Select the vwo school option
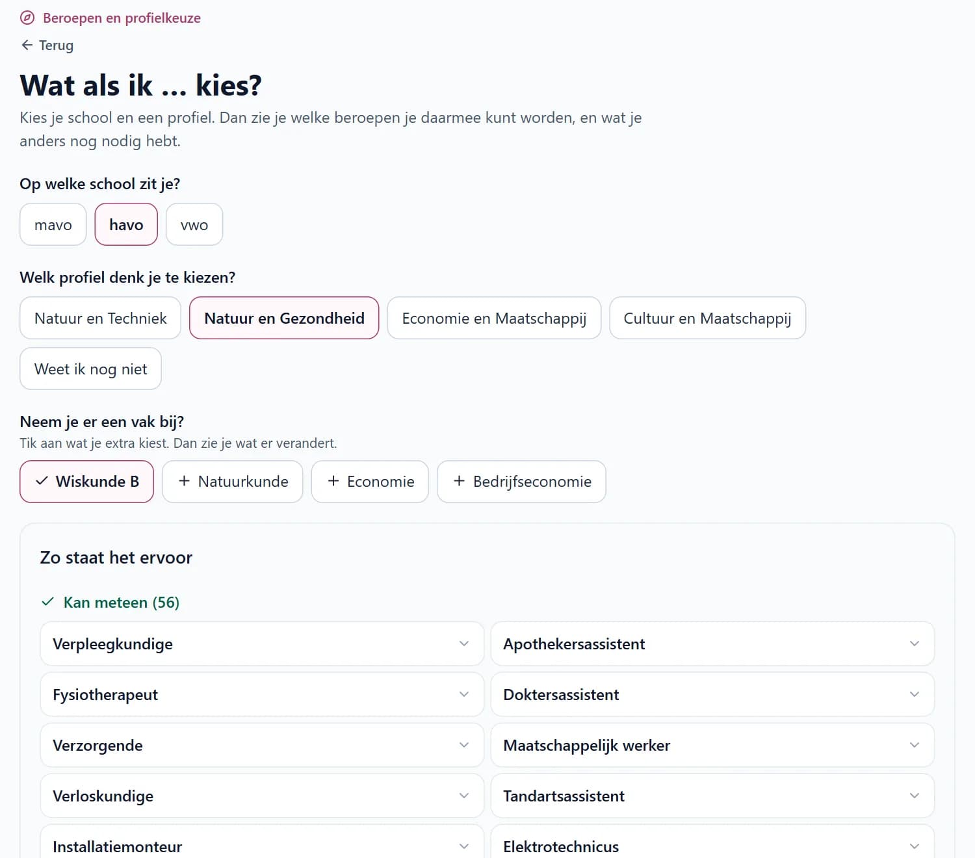Viewport: 975px width, 858px height. pyautogui.click(x=194, y=224)
